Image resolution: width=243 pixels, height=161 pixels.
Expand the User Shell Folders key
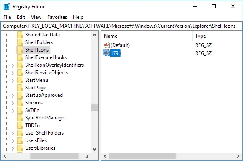(13, 133)
